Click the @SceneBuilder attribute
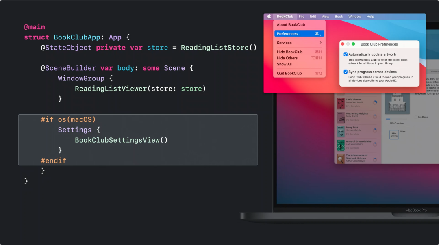 click(68, 68)
